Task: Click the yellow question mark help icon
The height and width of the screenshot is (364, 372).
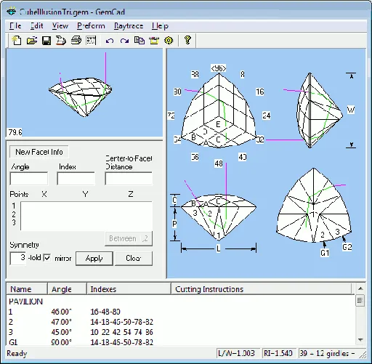Action: click(x=187, y=40)
